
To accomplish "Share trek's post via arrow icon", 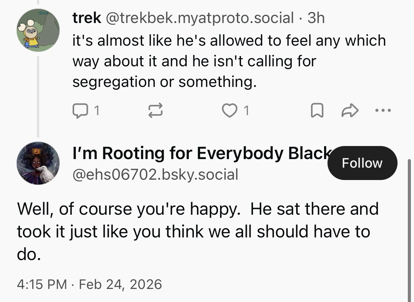I will point(350,110).
